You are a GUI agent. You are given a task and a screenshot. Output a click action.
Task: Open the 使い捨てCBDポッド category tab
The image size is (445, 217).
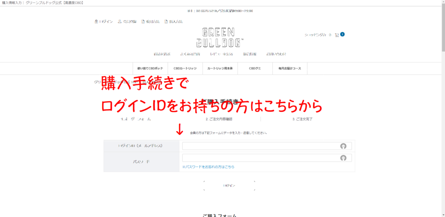(x=150, y=68)
